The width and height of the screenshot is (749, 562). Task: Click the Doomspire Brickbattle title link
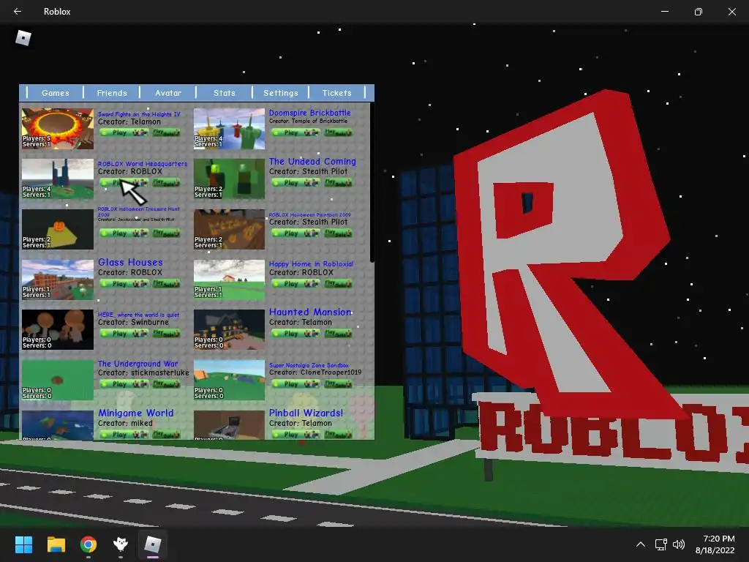coord(309,113)
